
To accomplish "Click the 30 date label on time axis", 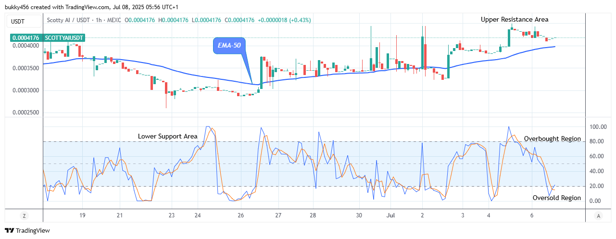I will (359, 215).
